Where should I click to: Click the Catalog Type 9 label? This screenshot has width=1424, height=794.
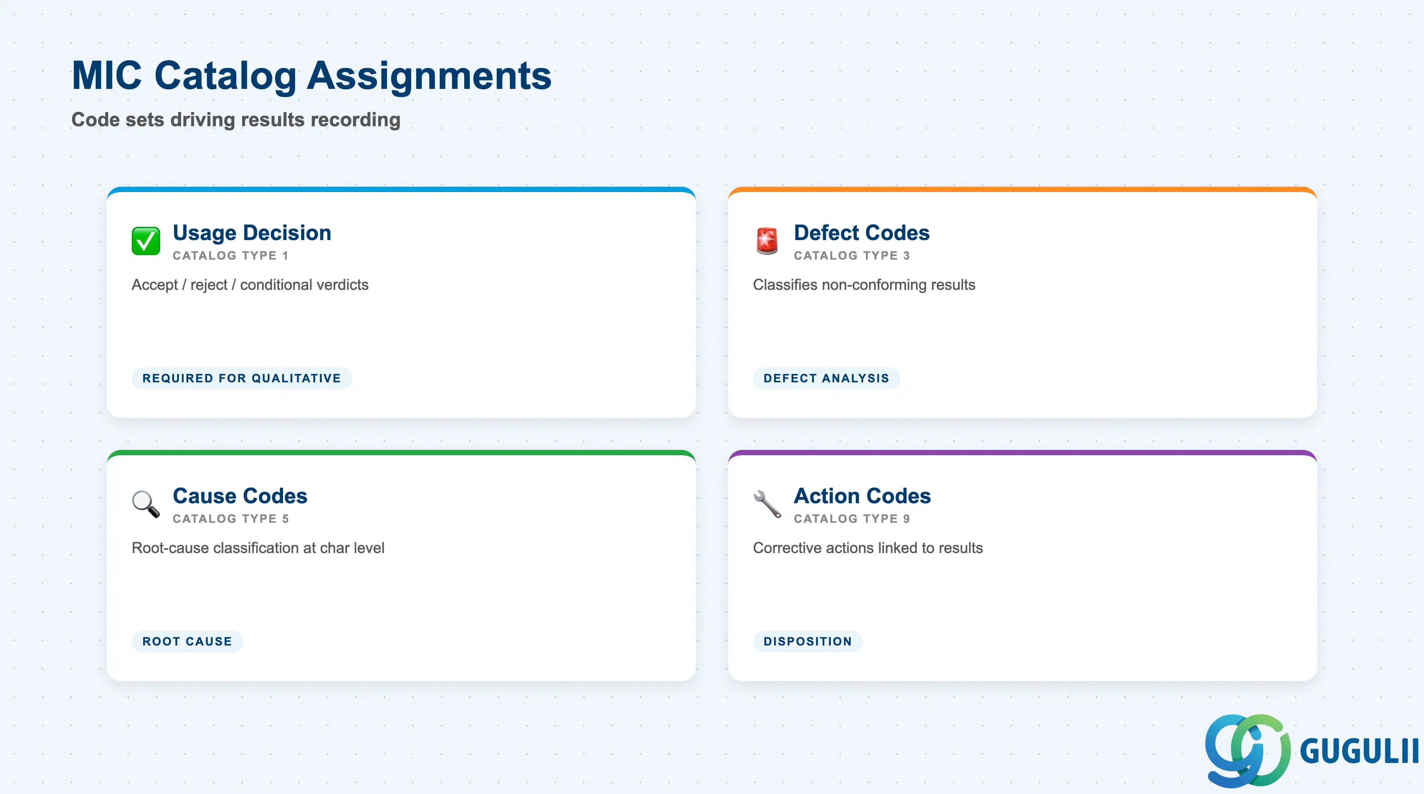tap(853, 518)
